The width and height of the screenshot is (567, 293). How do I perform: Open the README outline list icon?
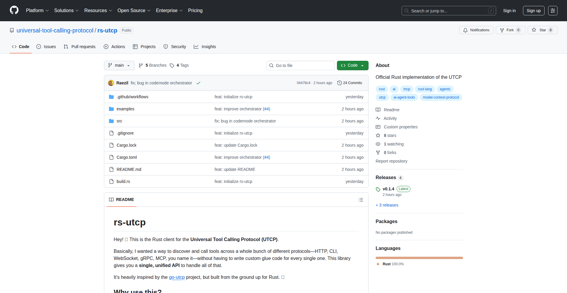tap(361, 199)
